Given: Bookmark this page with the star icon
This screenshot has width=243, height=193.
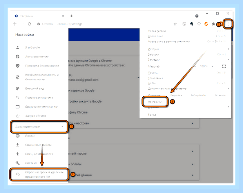Looking at the screenshot, I should [175, 24].
